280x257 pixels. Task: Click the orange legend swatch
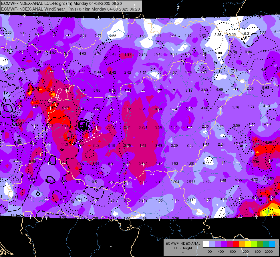click(x=242, y=244)
